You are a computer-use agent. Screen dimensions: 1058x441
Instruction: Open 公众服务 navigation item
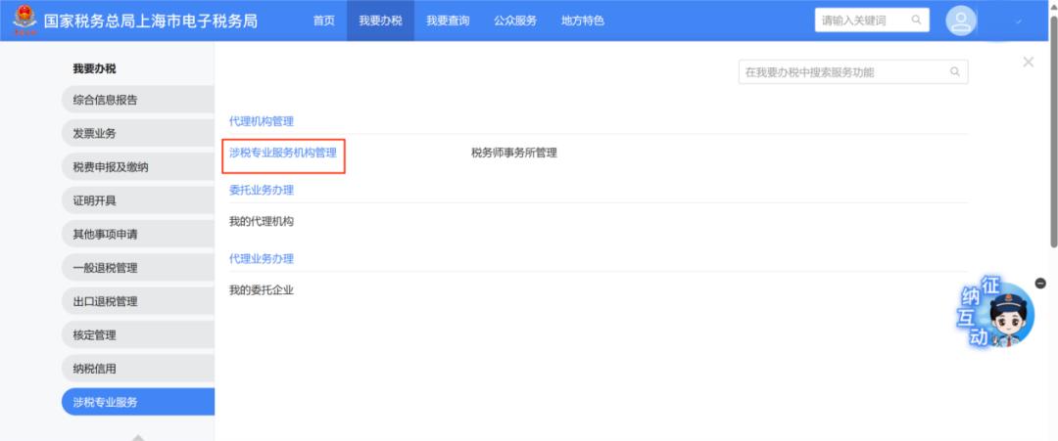(515, 21)
